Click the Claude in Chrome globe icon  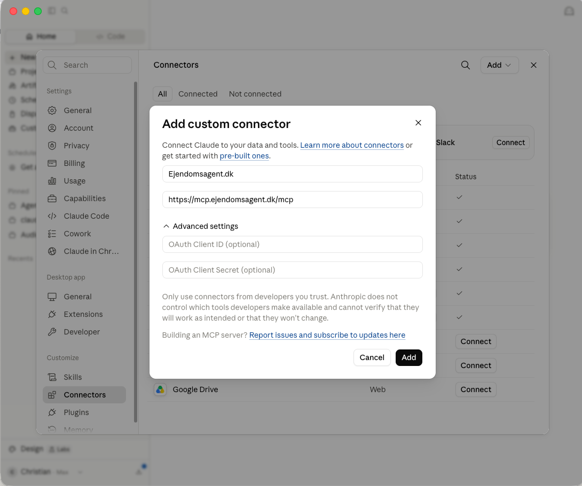(52, 251)
